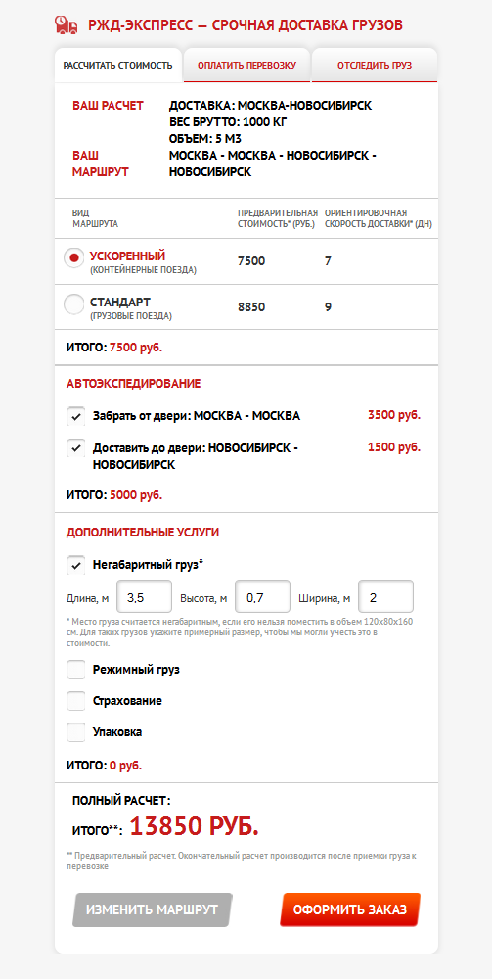Viewport: 492px width, 979px height.
Task: Select the Стандарт route radio button
Action: coord(74,304)
